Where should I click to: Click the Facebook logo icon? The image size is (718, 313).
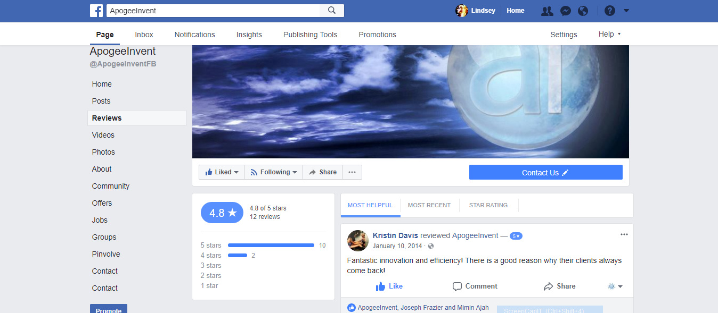pyautogui.click(x=96, y=11)
